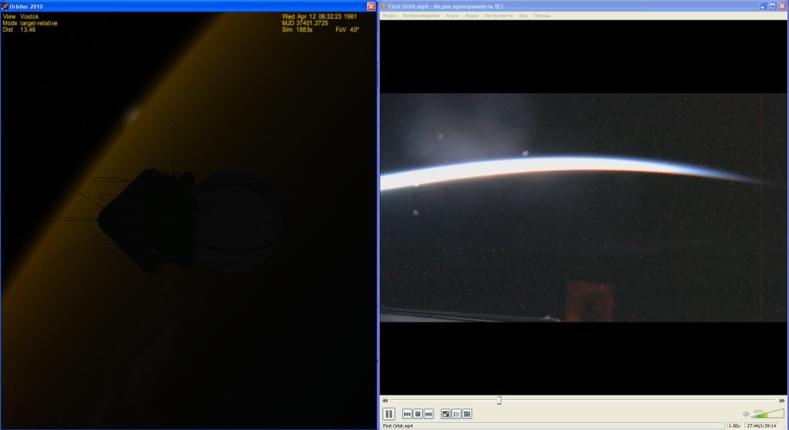Viewport: 789px width, 430px height.
Task: Open the Воспроизведение menu in VLC
Action: 420,15
